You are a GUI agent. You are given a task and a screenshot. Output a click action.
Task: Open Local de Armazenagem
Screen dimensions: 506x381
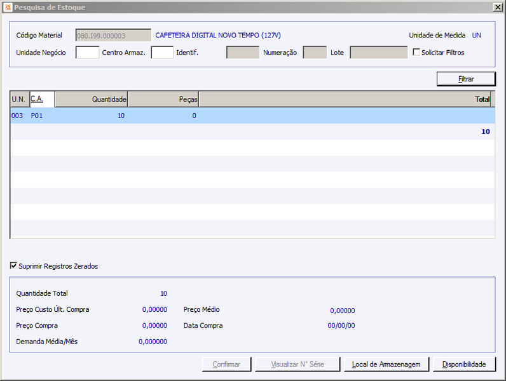point(386,364)
